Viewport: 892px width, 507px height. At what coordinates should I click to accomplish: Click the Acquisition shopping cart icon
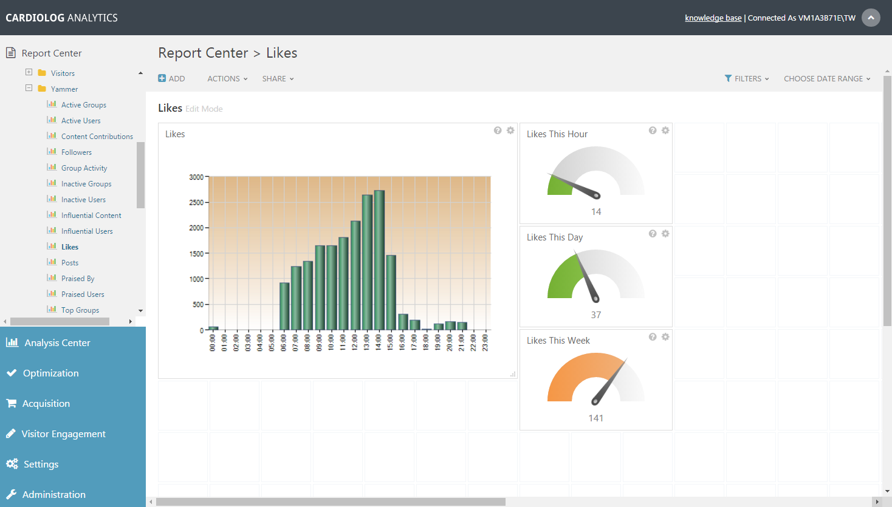pyautogui.click(x=12, y=403)
